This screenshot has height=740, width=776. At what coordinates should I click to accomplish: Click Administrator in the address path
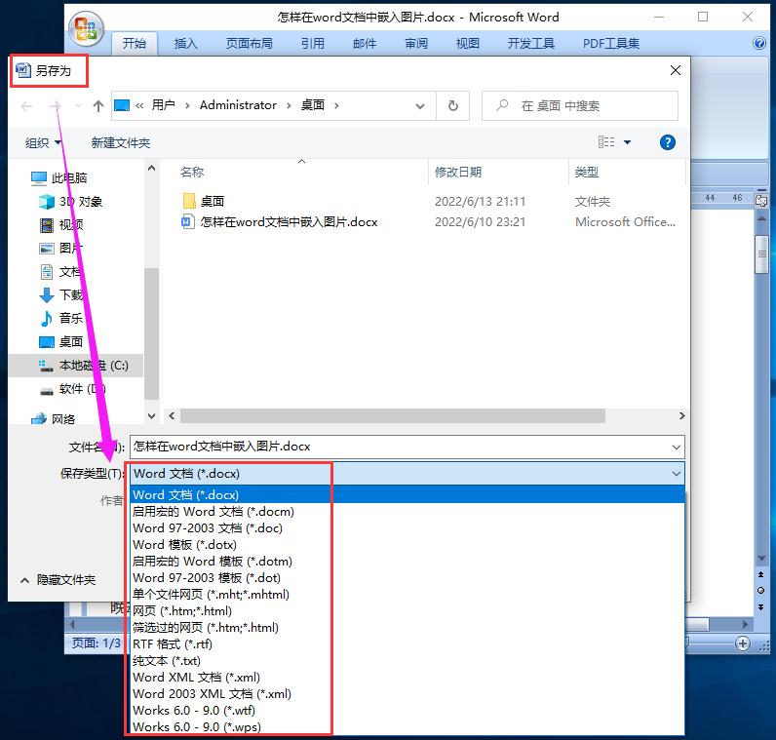click(238, 105)
